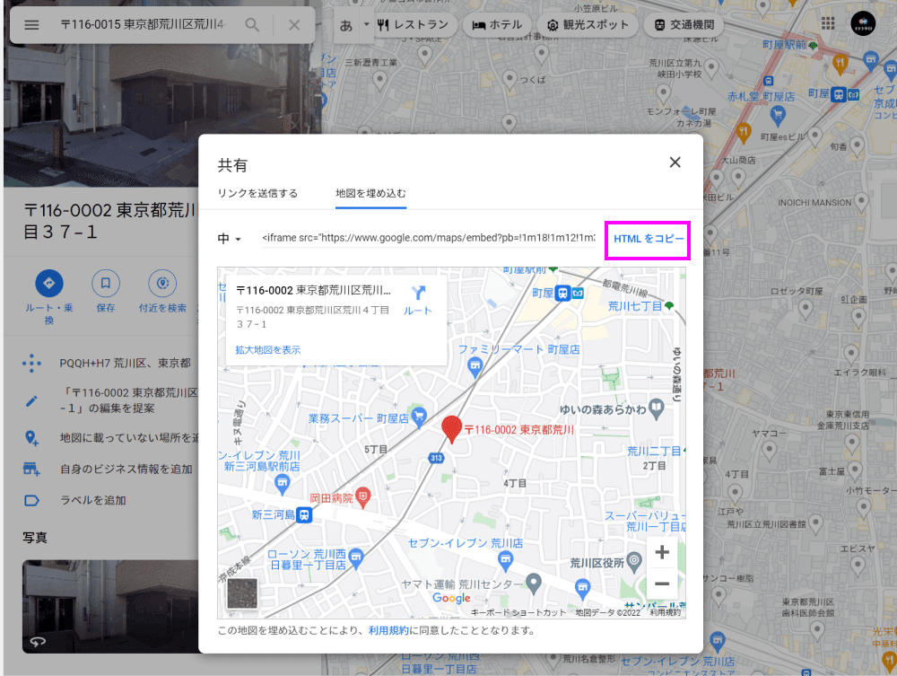The image size is (897, 676).
Task: Filter by 交通機関 chip
Action: (684, 25)
